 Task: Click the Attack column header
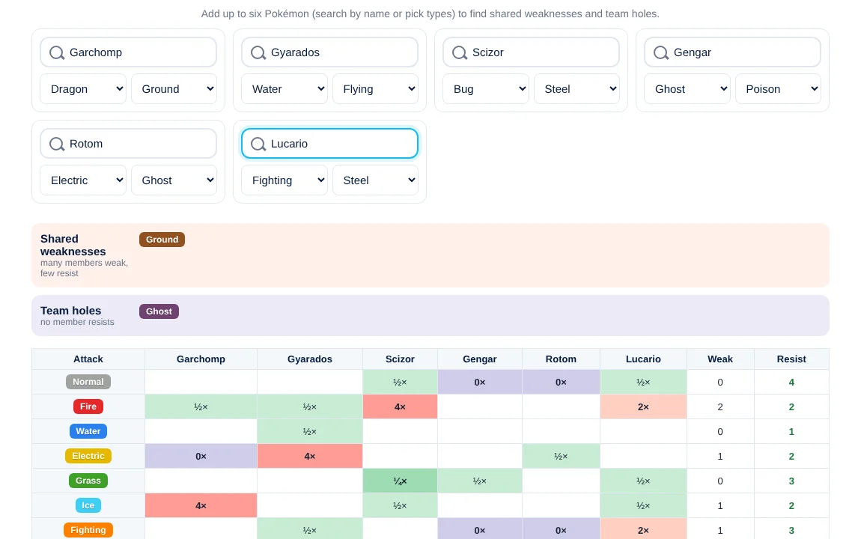88,359
